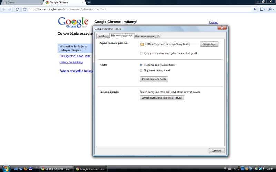Close the Demo tab
Image resolution: width=276 pixels, height=172 pixels.
pos(41,3)
